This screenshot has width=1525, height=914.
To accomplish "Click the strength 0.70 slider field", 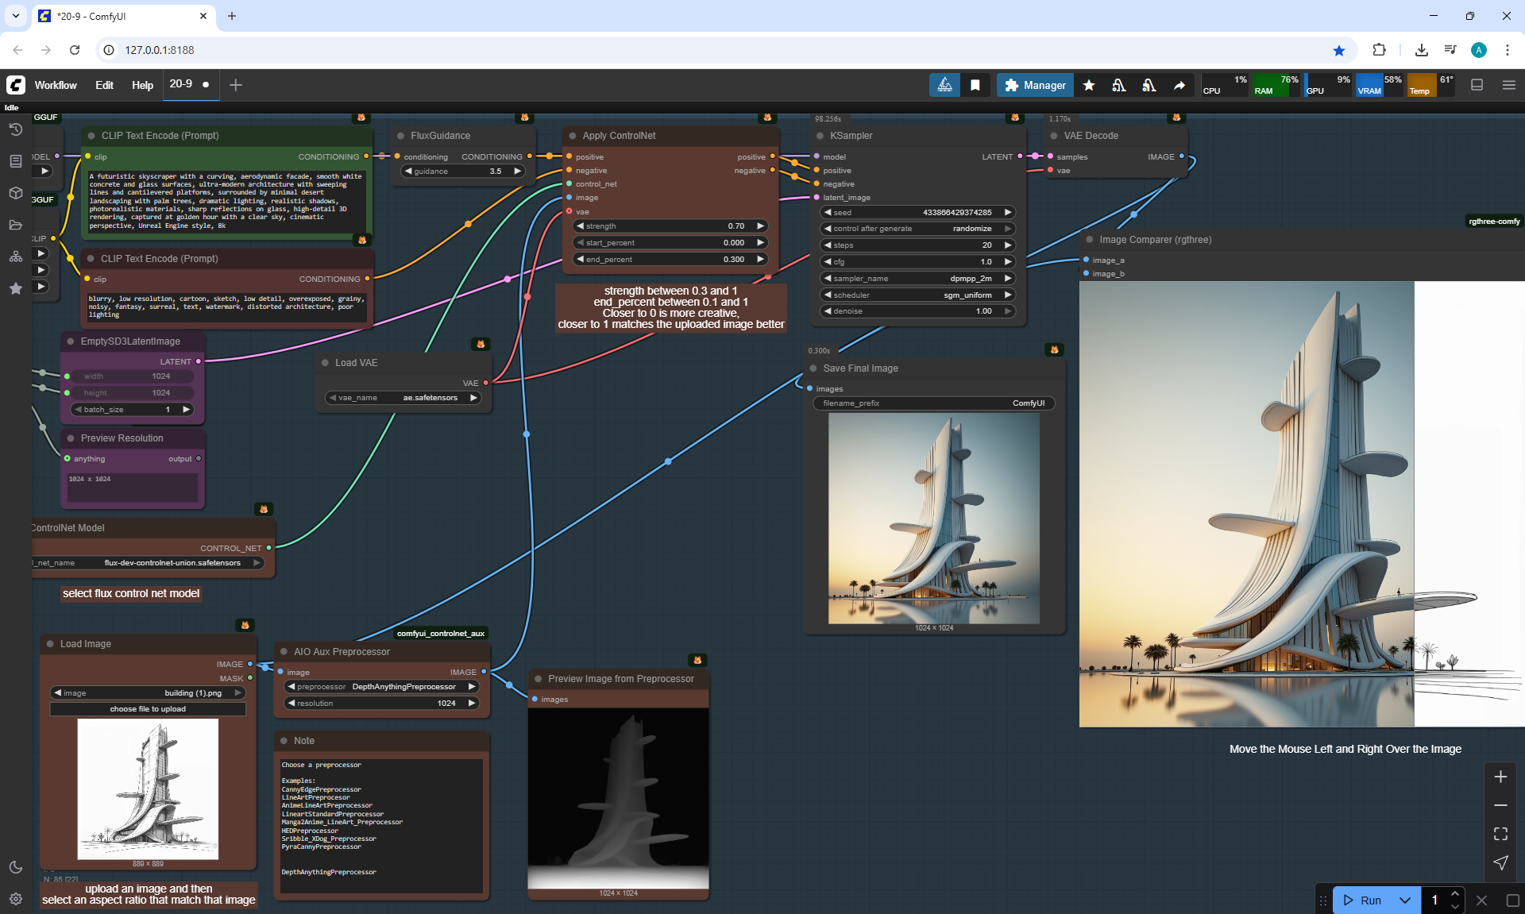I will 670,226.
